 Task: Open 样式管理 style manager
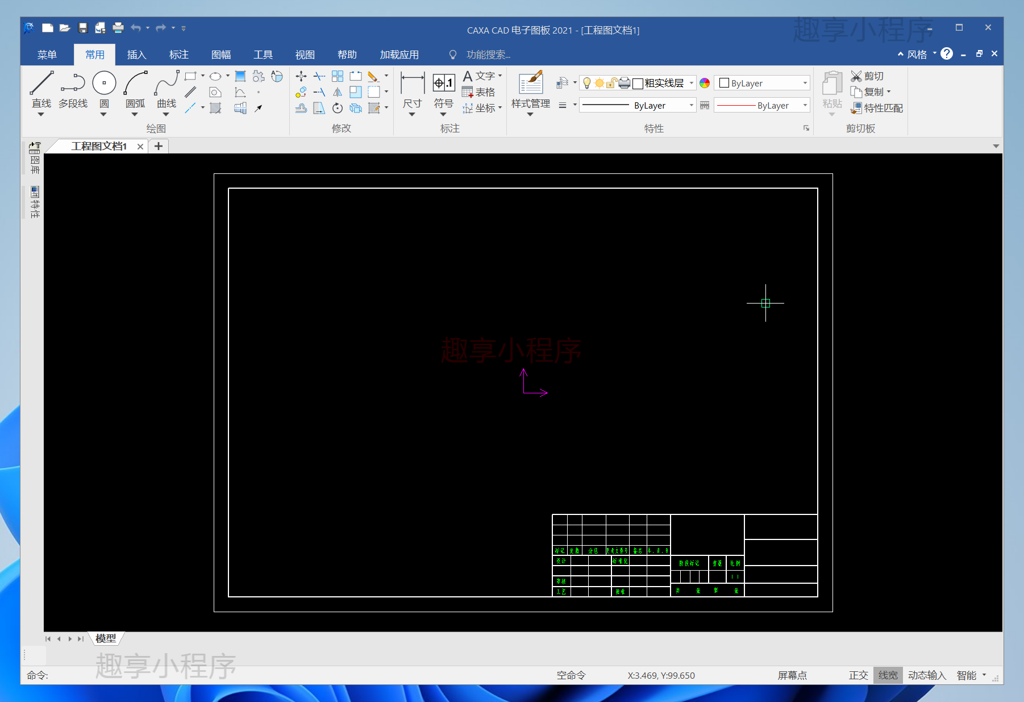coord(531,89)
